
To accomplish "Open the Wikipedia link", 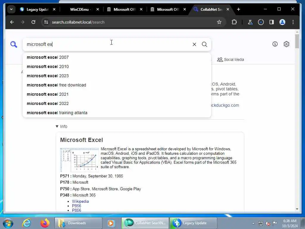I will 80,201.
